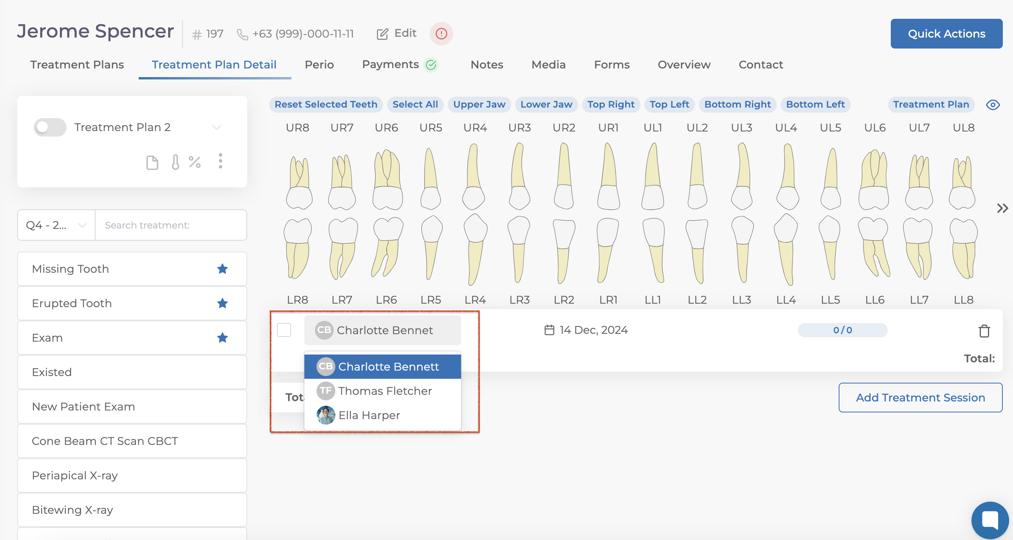Screen dimensions: 1013x540
Task: Choose Thomas Fletcher from the provider list
Action: (x=384, y=391)
